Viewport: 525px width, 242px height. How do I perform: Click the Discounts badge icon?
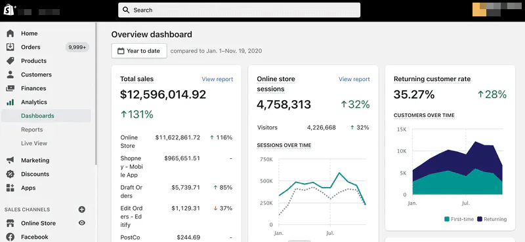[x=10, y=174]
